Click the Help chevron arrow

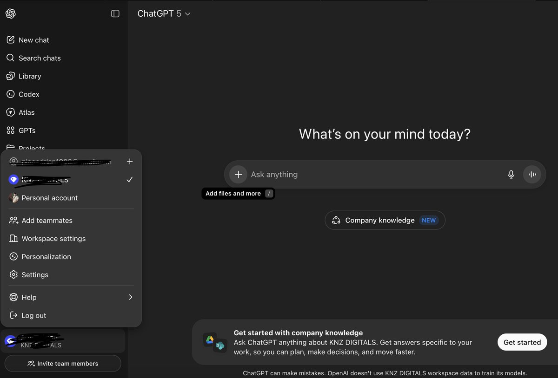click(x=130, y=297)
